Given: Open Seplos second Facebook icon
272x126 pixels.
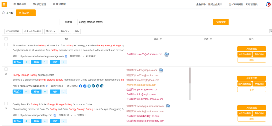Looking at the screenshot, I should coord(85,86).
